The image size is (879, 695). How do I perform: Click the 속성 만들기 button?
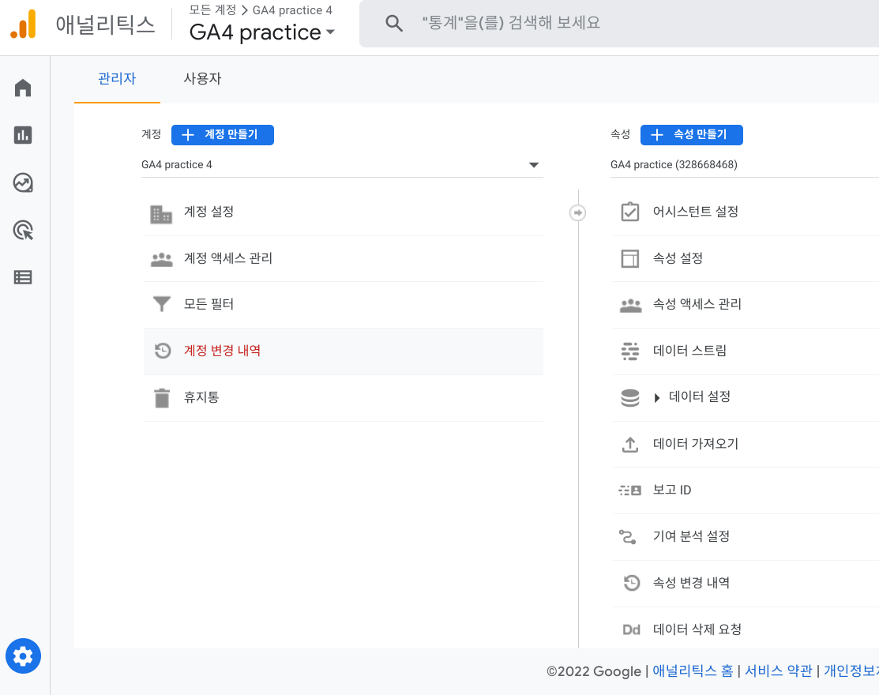[692, 135]
